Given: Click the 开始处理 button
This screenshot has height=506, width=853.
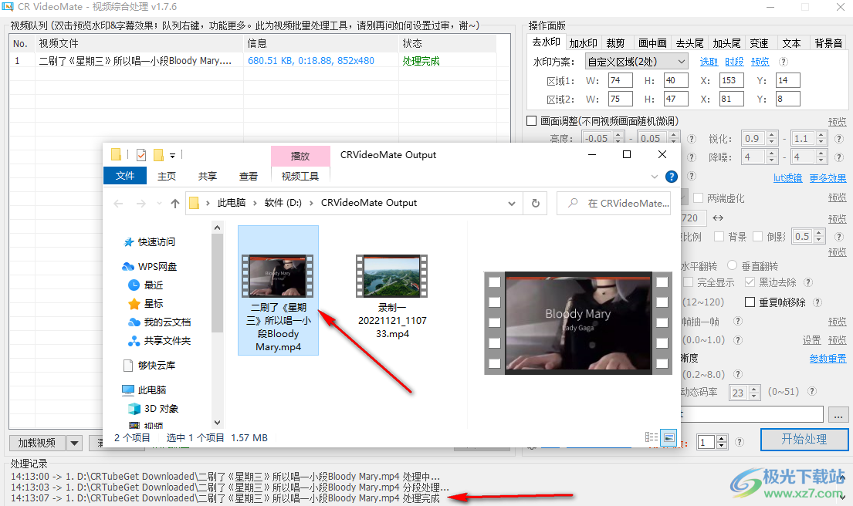Looking at the screenshot, I should pos(804,439).
